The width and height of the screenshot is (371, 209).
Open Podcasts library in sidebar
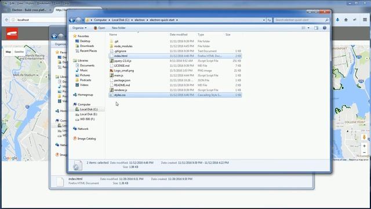click(x=85, y=80)
